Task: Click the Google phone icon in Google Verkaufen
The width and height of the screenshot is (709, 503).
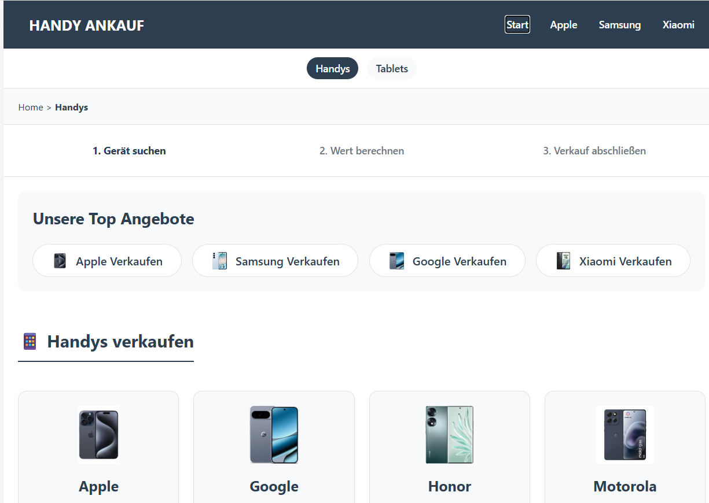Action: (x=397, y=261)
